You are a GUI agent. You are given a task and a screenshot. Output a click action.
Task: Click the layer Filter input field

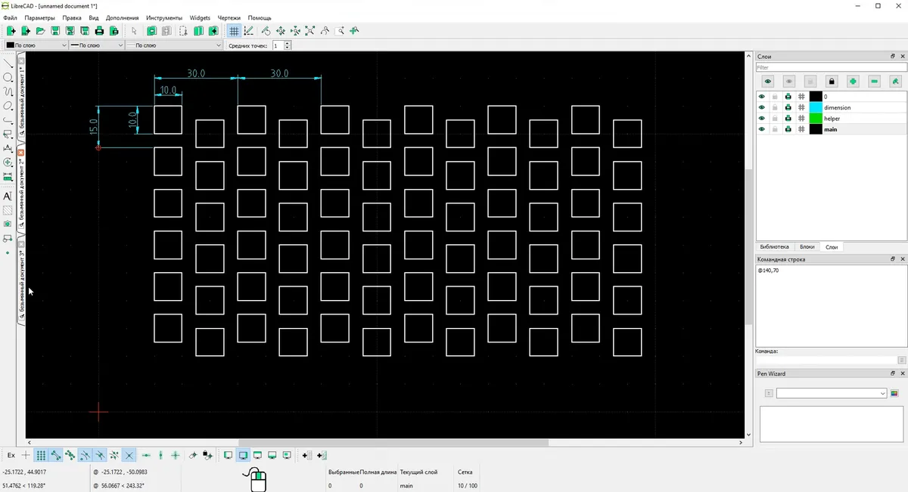(829, 67)
